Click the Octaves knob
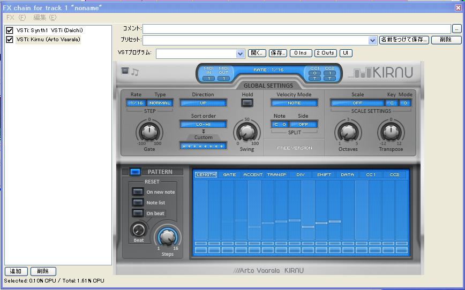This screenshot has height=290, width=465. (348, 132)
